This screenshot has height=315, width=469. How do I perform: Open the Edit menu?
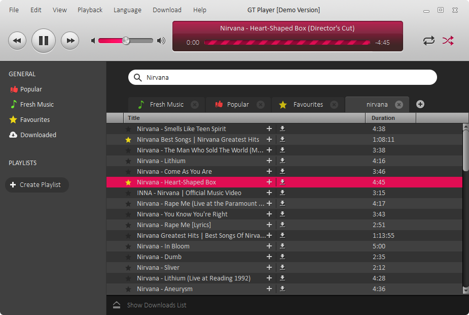(35, 10)
